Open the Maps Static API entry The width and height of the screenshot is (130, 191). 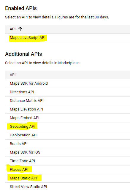coord(23,178)
